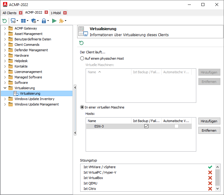Image resolution: width=224 pixels, height=195 pixels.
Task: Click the folder icon of ACMP Gateway
Action: (11, 28)
